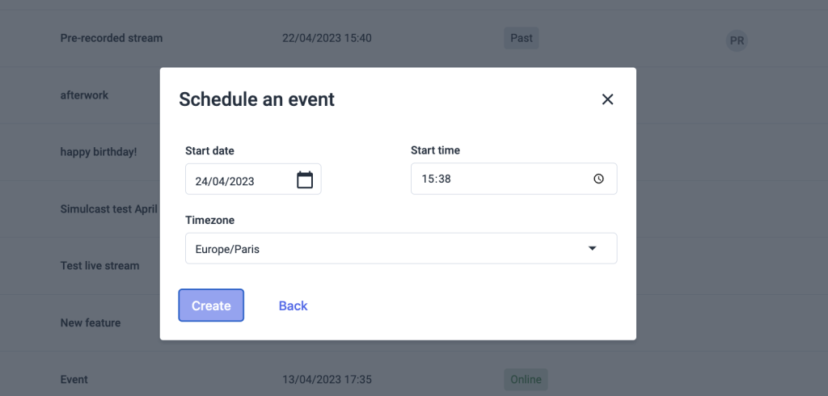Click the PR avatar badge
The width and height of the screenshot is (828, 396).
pyautogui.click(x=737, y=40)
